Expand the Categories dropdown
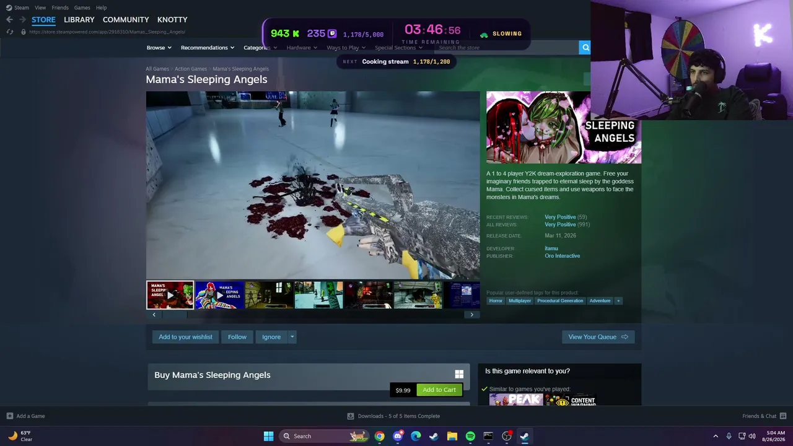This screenshot has height=446, width=793. pos(260,48)
